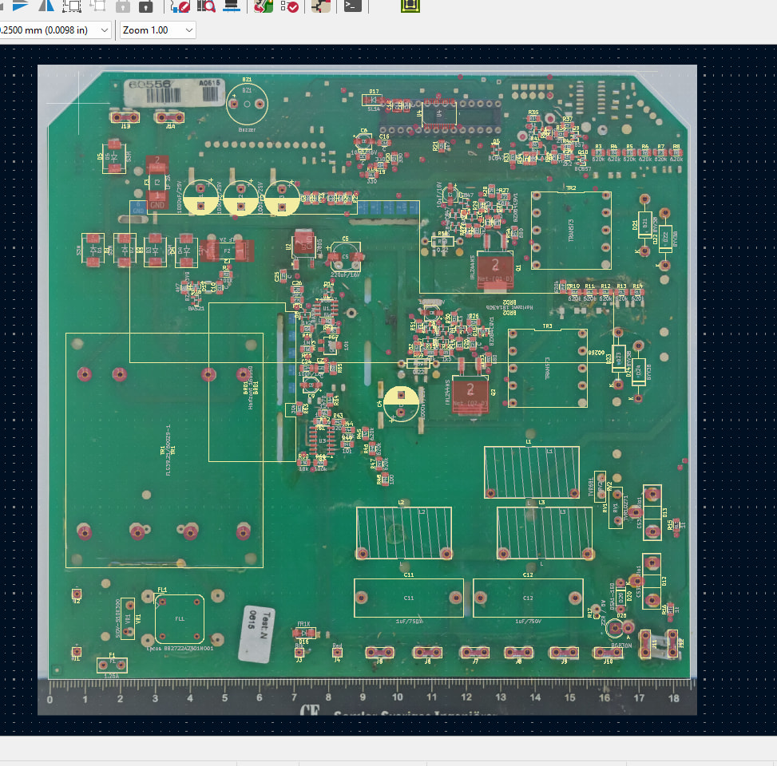Select the J2 pad footprint
Screen dimensions: 777x766
pyautogui.click(x=77, y=593)
